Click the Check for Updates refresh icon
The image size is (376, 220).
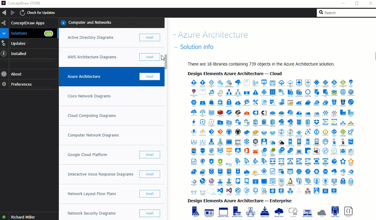coord(22,13)
